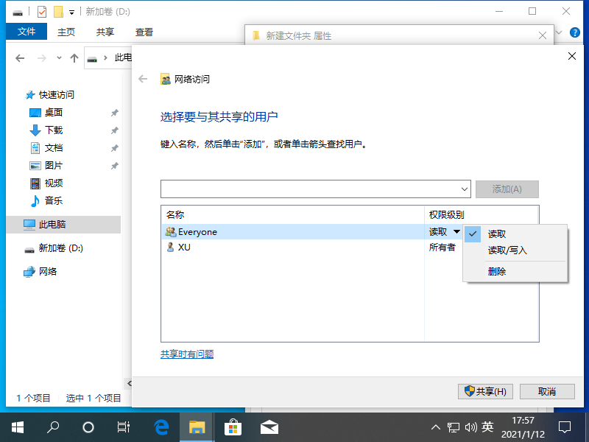Open the 共享时有问题 help link
The height and width of the screenshot is (442, 589).
[x=187, y=354]
